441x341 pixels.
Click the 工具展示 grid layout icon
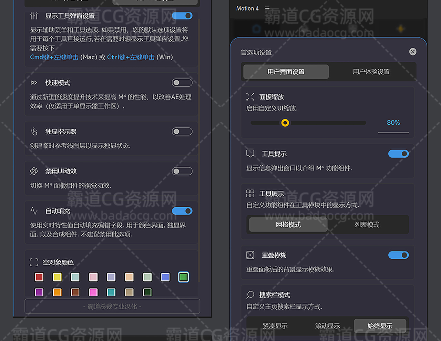click(x=250, y=194)
